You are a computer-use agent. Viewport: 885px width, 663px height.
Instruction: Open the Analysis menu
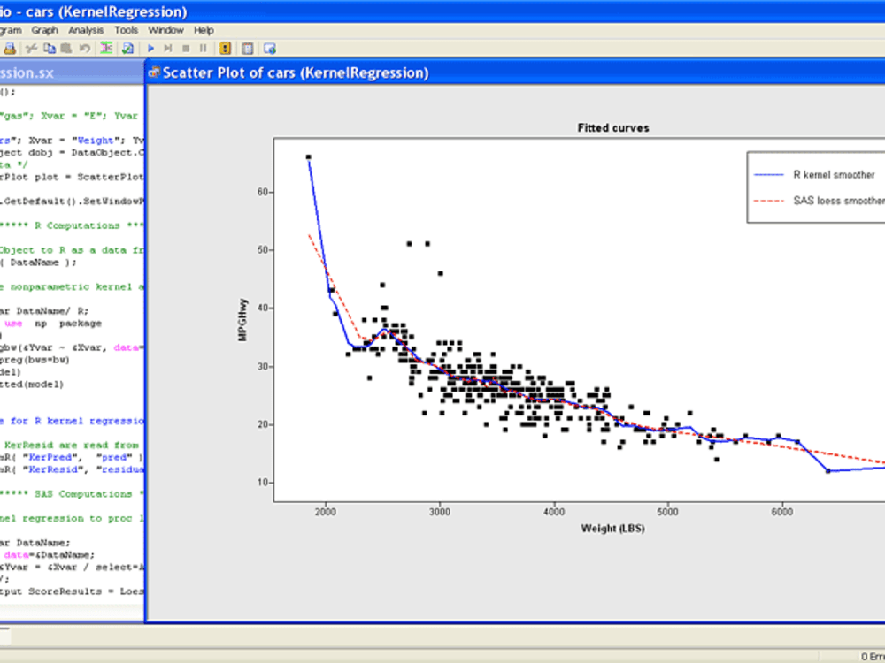pyautogui.click(x=86, y=29)
